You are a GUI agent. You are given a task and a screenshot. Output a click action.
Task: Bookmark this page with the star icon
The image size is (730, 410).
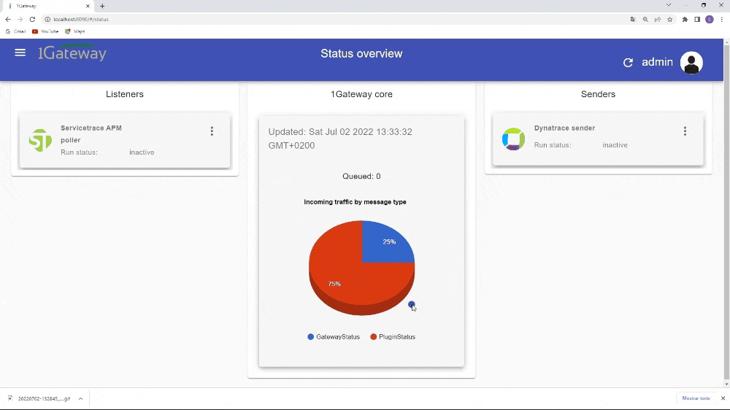point(669,20)
